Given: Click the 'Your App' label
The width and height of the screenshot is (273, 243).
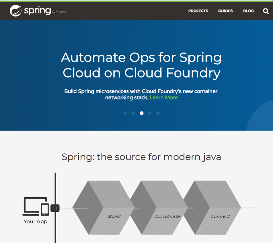Looking at the screenshot, I should point(36,222).
